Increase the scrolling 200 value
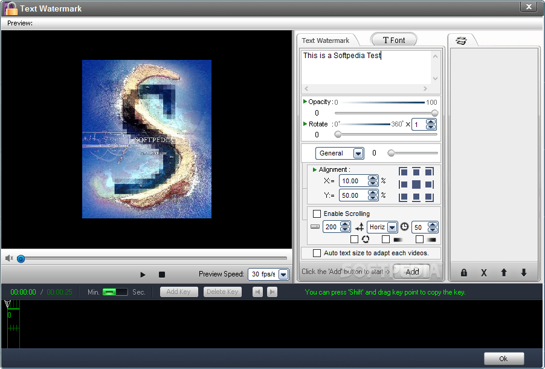This screenshot has width=545, height=369. (345, 224)
